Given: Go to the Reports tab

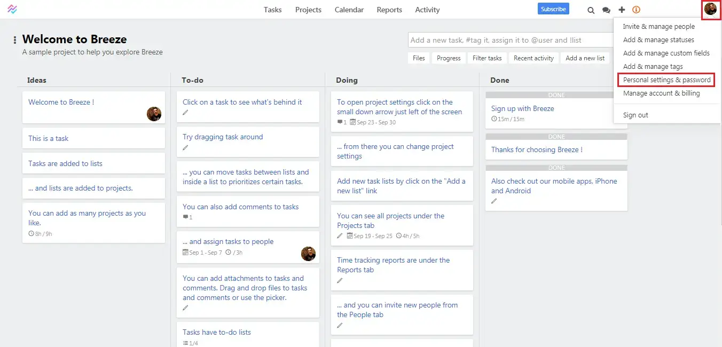Looking at the screenshot, I should [x=389, y=10].
